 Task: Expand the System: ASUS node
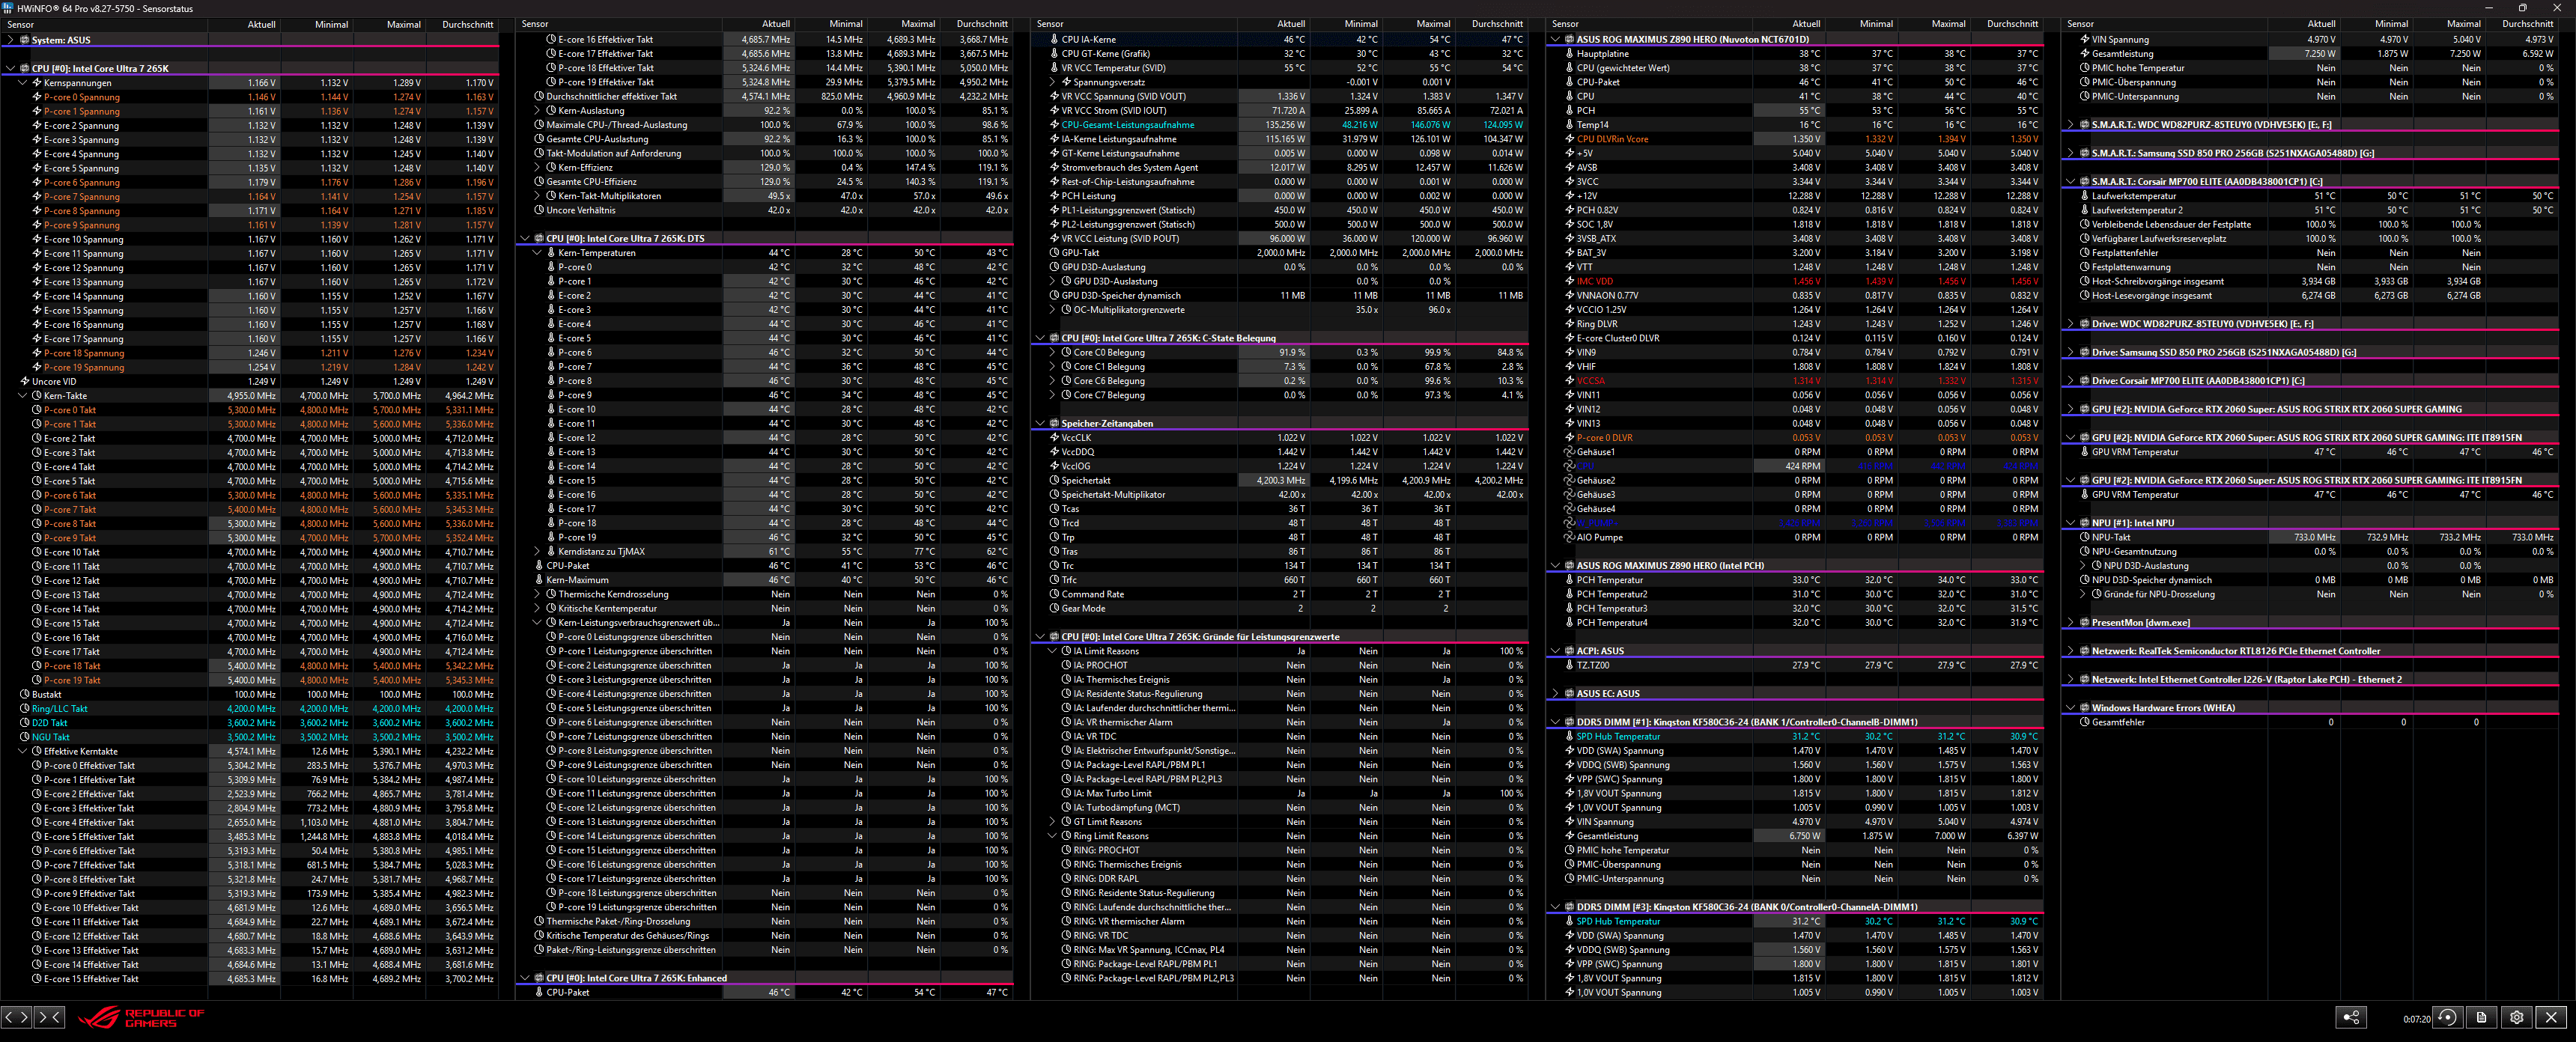click(11, 40)
